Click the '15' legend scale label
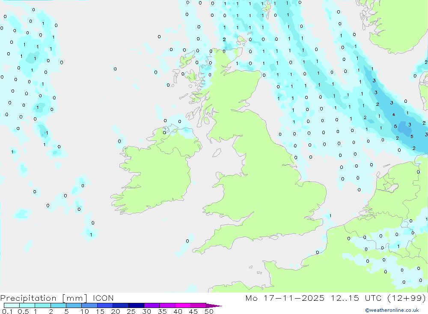Viewport: 428px width, 314px height. [x=100, y=311]
